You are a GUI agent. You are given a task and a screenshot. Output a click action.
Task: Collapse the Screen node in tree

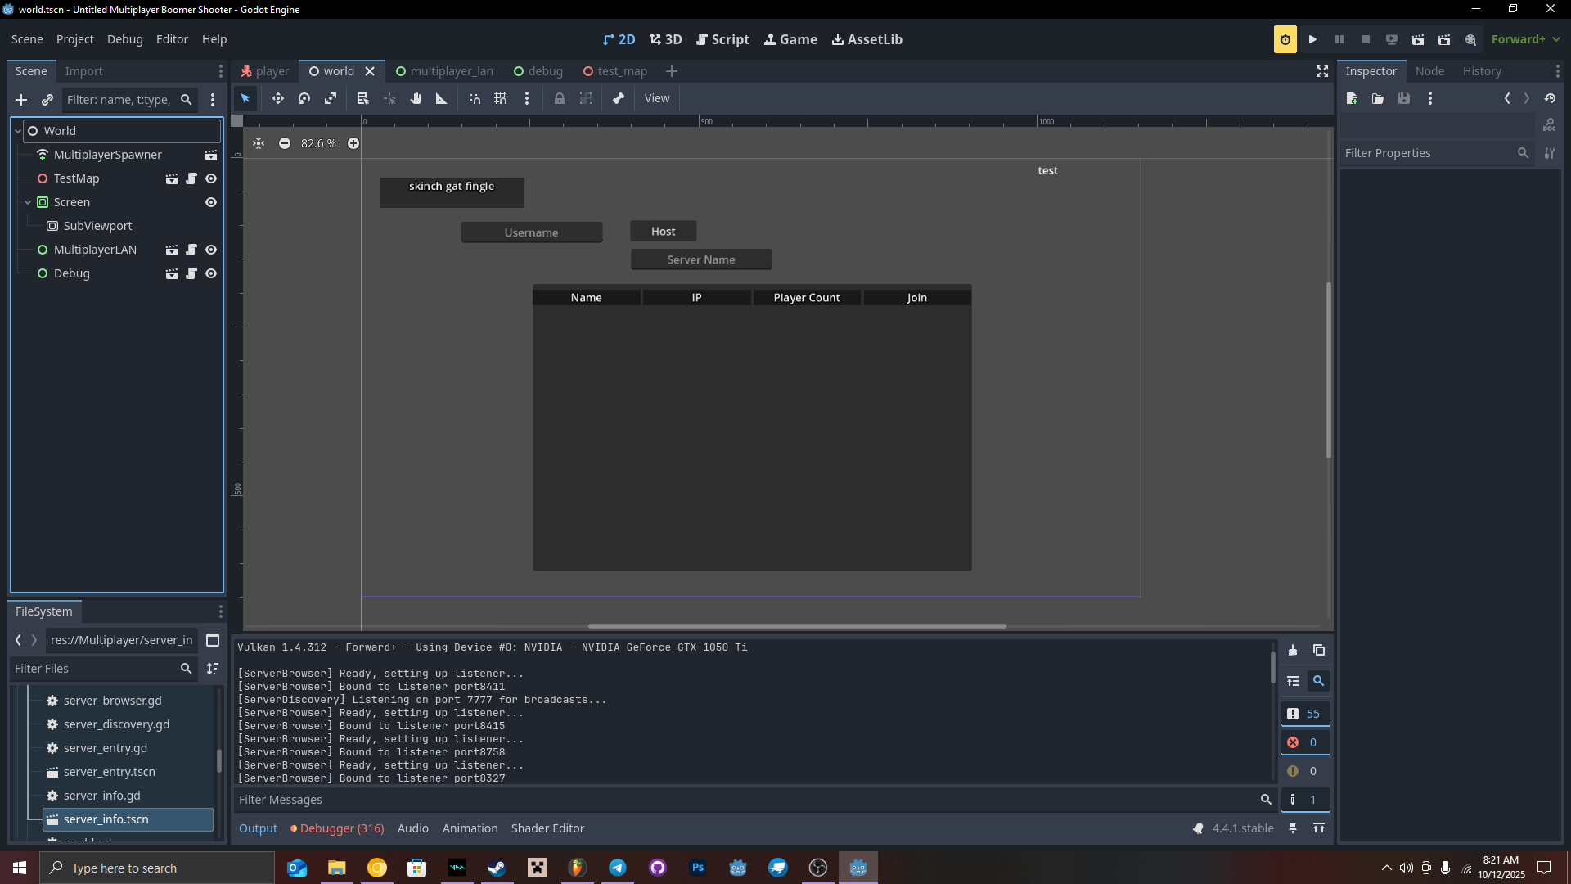click(28, 202)
